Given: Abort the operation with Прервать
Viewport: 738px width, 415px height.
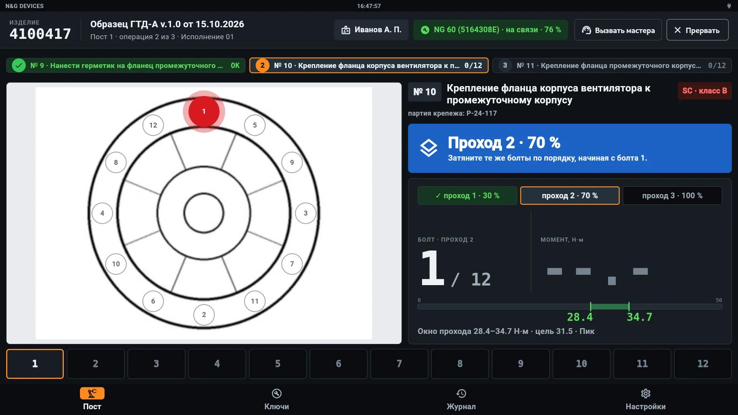Looking at the screenshot, I should (x=697, y=30).
